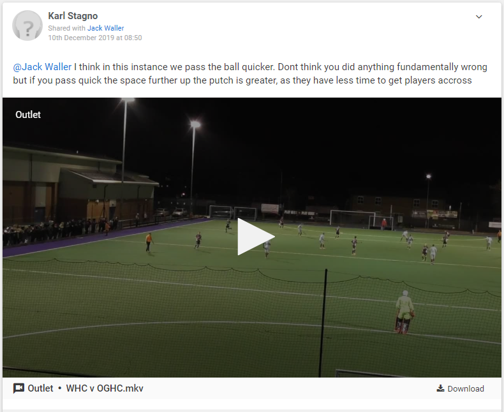Click the download arrow icon

point(440,388)
